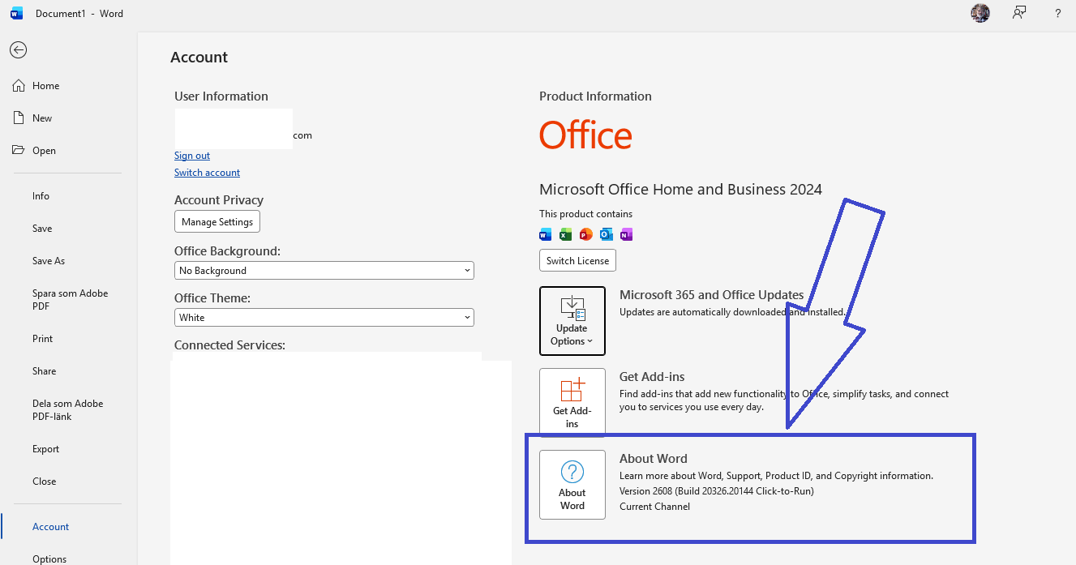
Task: Expand the Office Background dropdown
Action: click(x=324, y=271)
